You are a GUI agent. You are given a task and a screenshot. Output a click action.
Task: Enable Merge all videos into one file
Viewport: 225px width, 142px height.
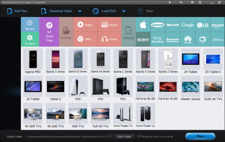pyautogui.click(x=139, y=136)
